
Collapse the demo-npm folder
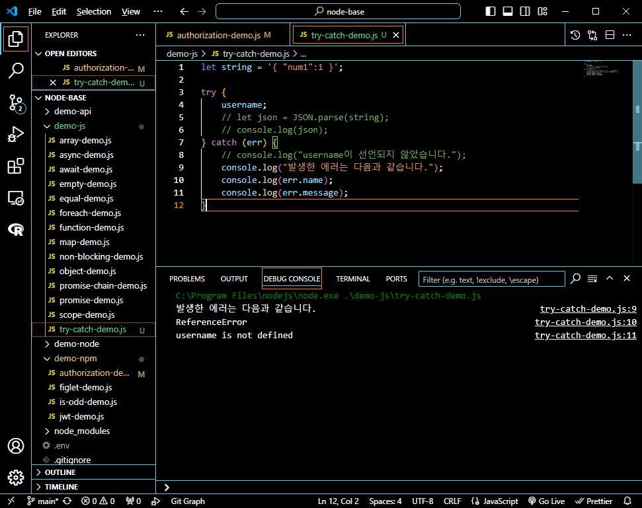click(93, 359)
